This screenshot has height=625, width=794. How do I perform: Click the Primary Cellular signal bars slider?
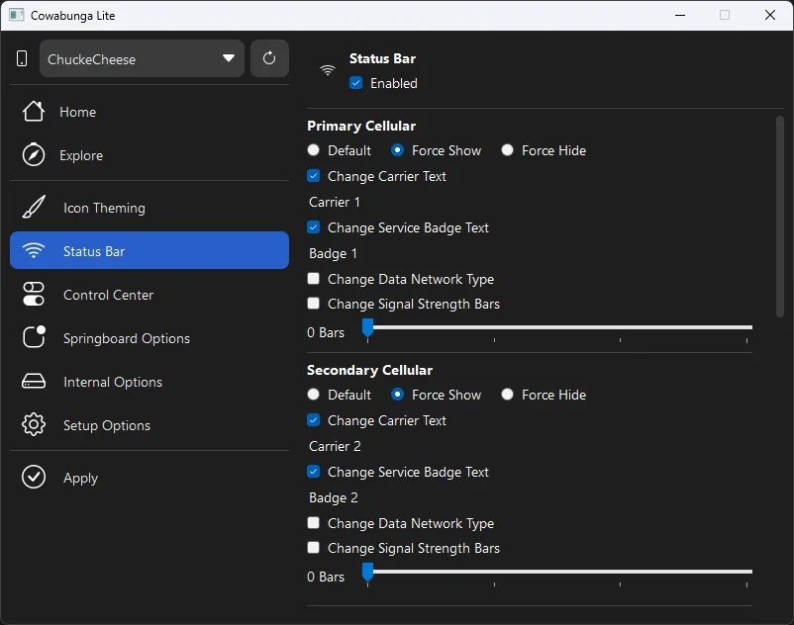point(559,327)
